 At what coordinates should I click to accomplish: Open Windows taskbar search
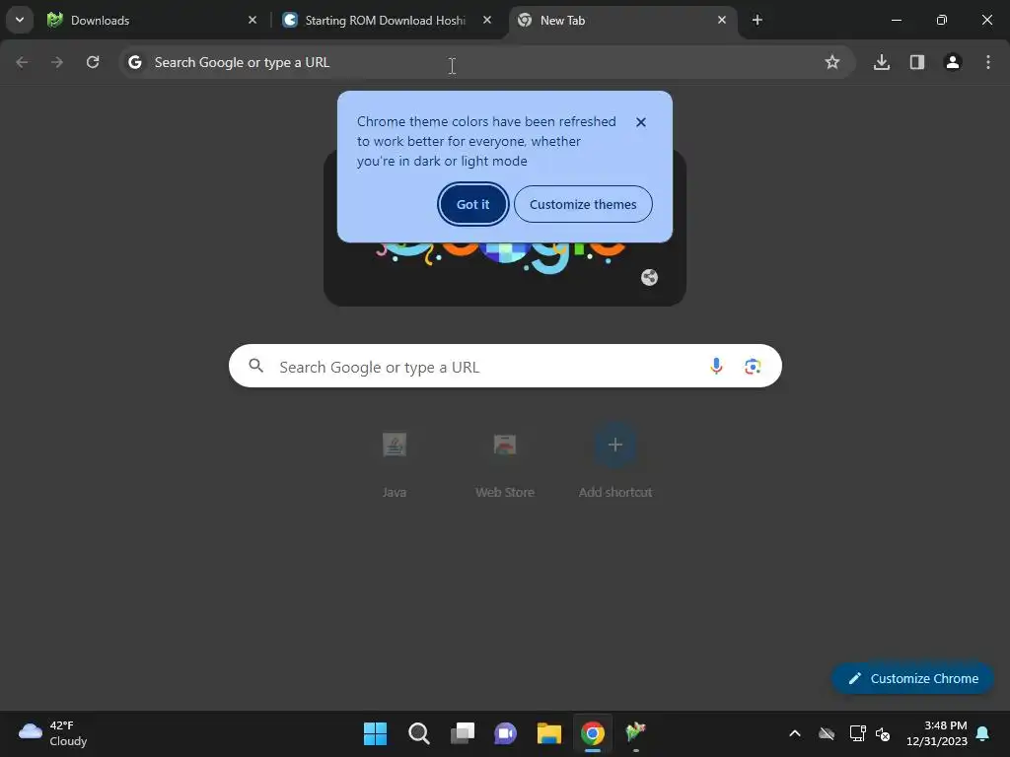[418, 733]
